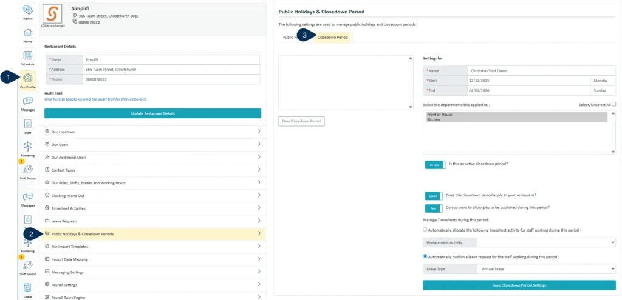Open the Replacement Activity dropdown
The height and width of the screenshot is (300, 622).
coord(546,242)
